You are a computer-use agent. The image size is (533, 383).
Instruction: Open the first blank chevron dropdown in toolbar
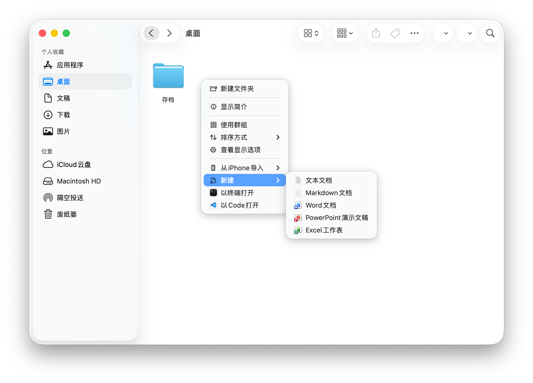pyautogui.click(x=443, y=33)
